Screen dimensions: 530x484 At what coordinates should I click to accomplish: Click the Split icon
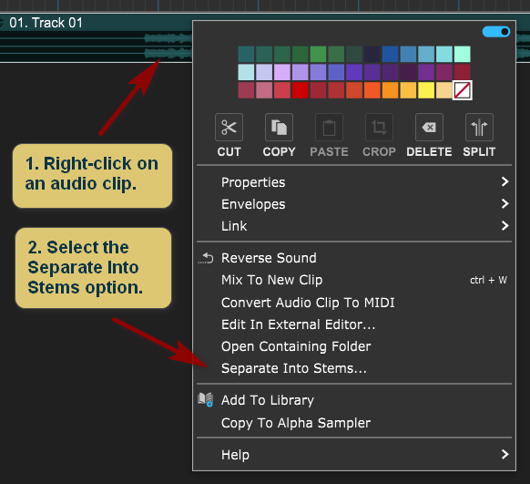pyautogui.click(x=479, y=128)
